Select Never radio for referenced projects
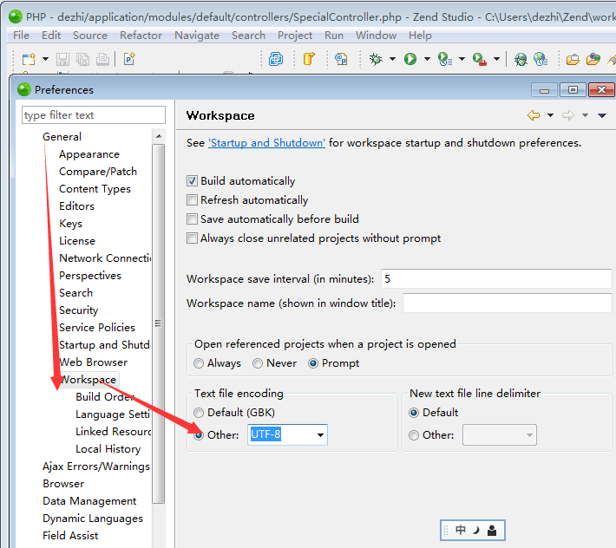The width and height of the screenshot is (616, 548). (x=258, y=363)
